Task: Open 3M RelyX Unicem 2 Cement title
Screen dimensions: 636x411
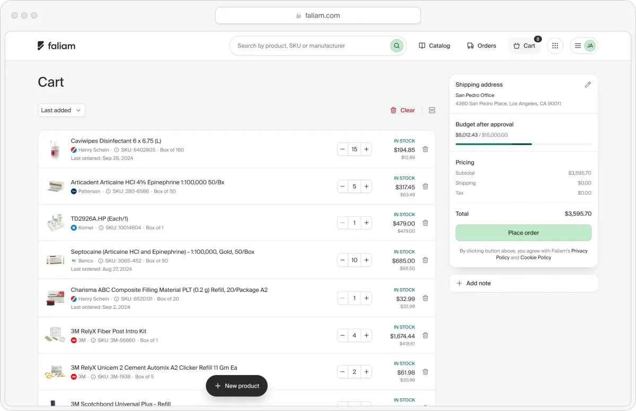Action: (x=154, y=368)
